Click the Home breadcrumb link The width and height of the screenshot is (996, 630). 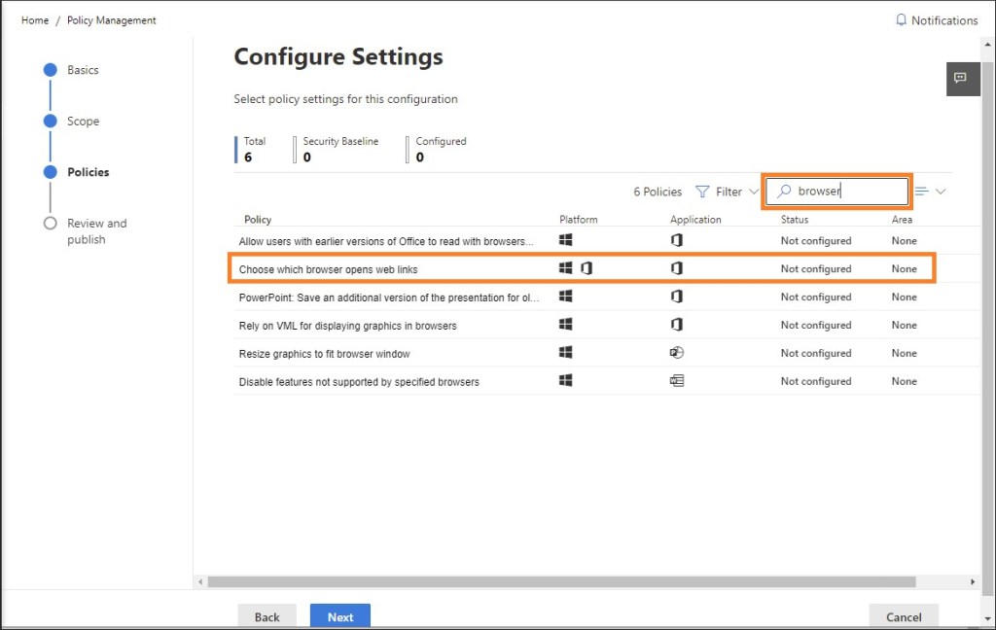coord(35,20)
